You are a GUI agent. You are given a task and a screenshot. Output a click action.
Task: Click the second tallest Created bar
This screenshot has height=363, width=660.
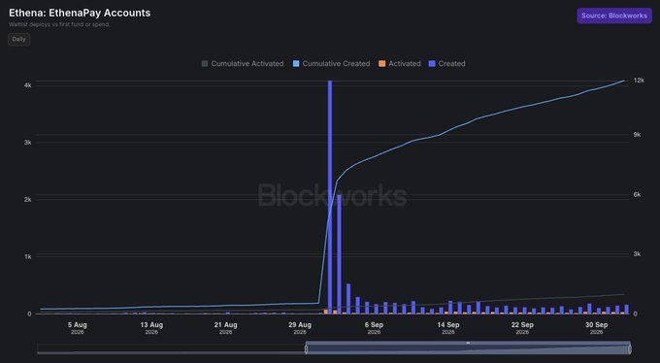coord(340,254)
